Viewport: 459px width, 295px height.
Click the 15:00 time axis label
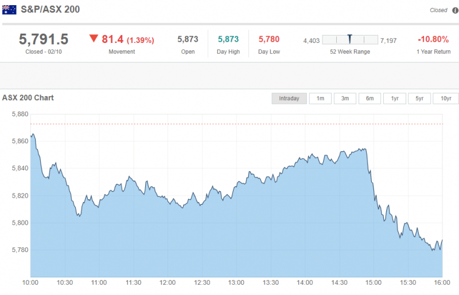pyautogui.click(x=374, y=283)
